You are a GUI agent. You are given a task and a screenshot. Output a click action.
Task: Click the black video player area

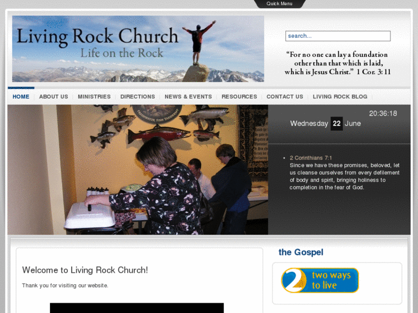click(137, 308)
